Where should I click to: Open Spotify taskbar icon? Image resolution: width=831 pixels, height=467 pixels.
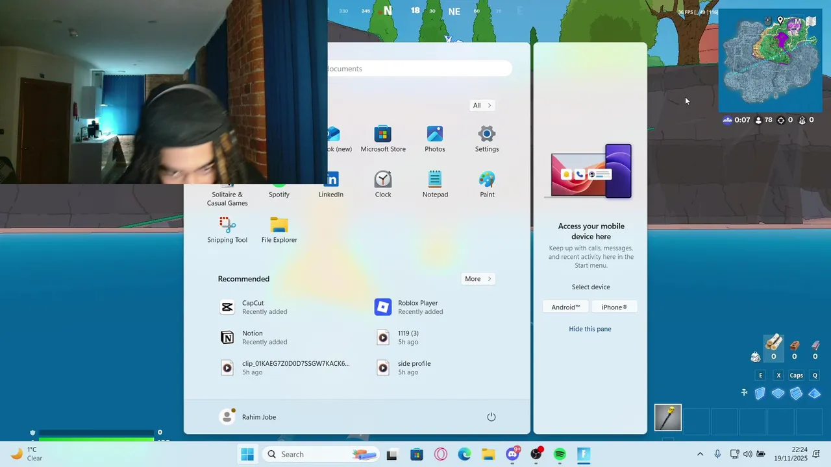point(560,455)
